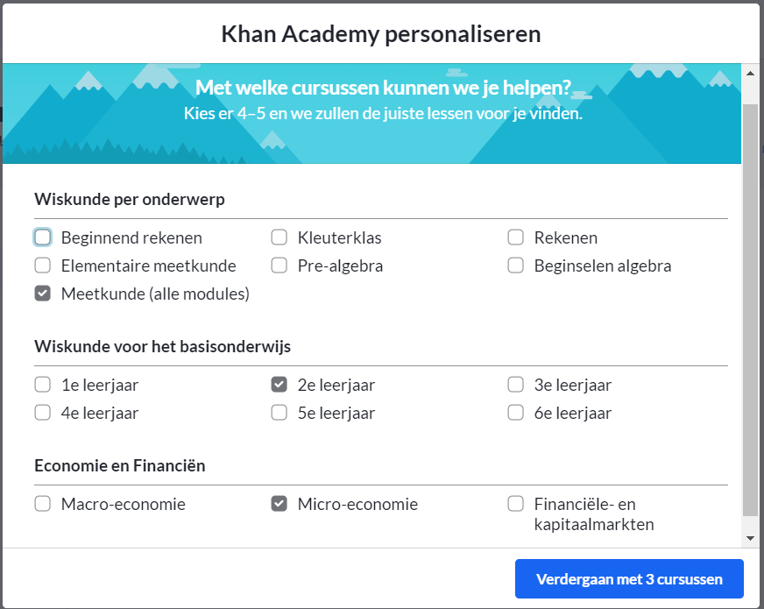Click the vertical scrollbar thumb
This screenshot has height=609, width=764.
click(x=750, y=309)
